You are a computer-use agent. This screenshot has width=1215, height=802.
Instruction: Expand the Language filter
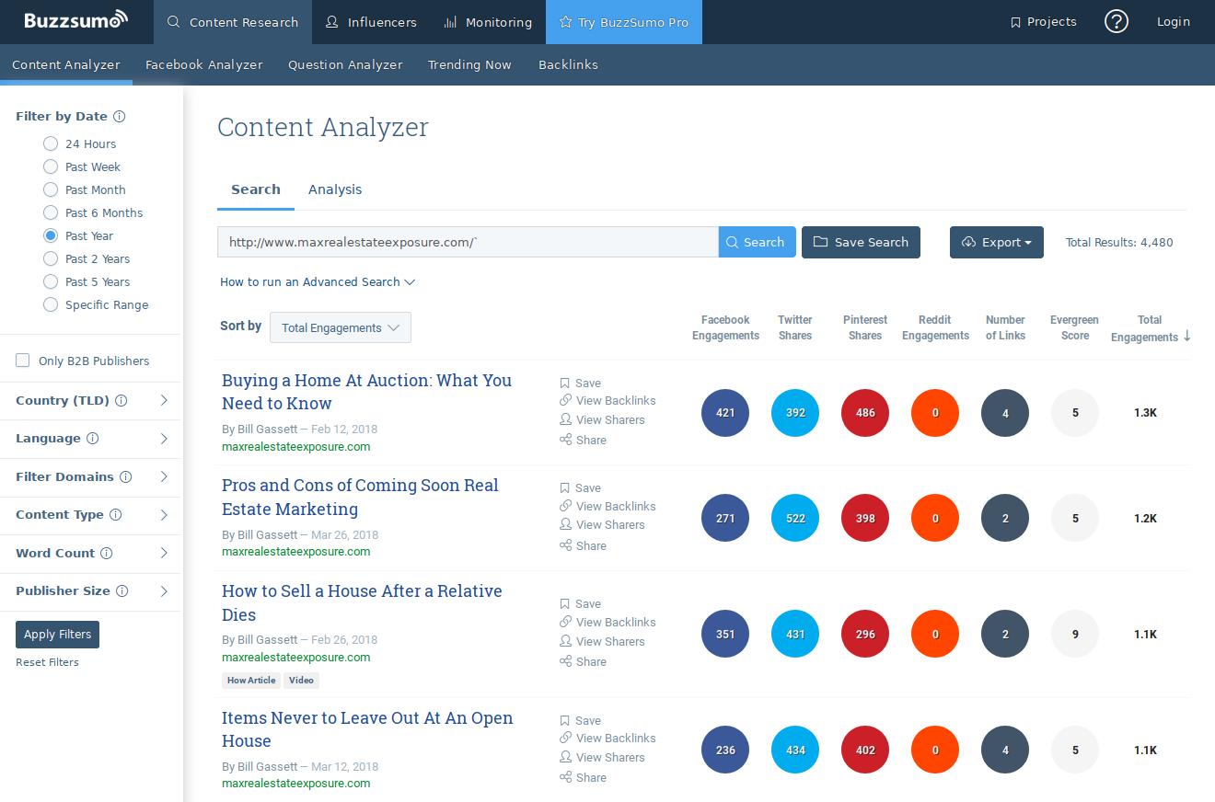tap(164, 439)
